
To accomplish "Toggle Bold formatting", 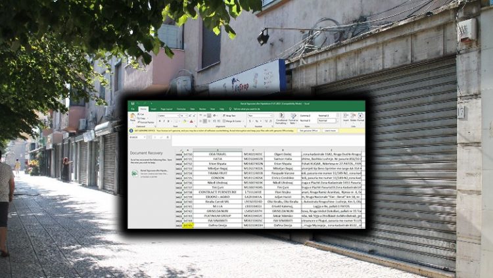I will (160, 121).
